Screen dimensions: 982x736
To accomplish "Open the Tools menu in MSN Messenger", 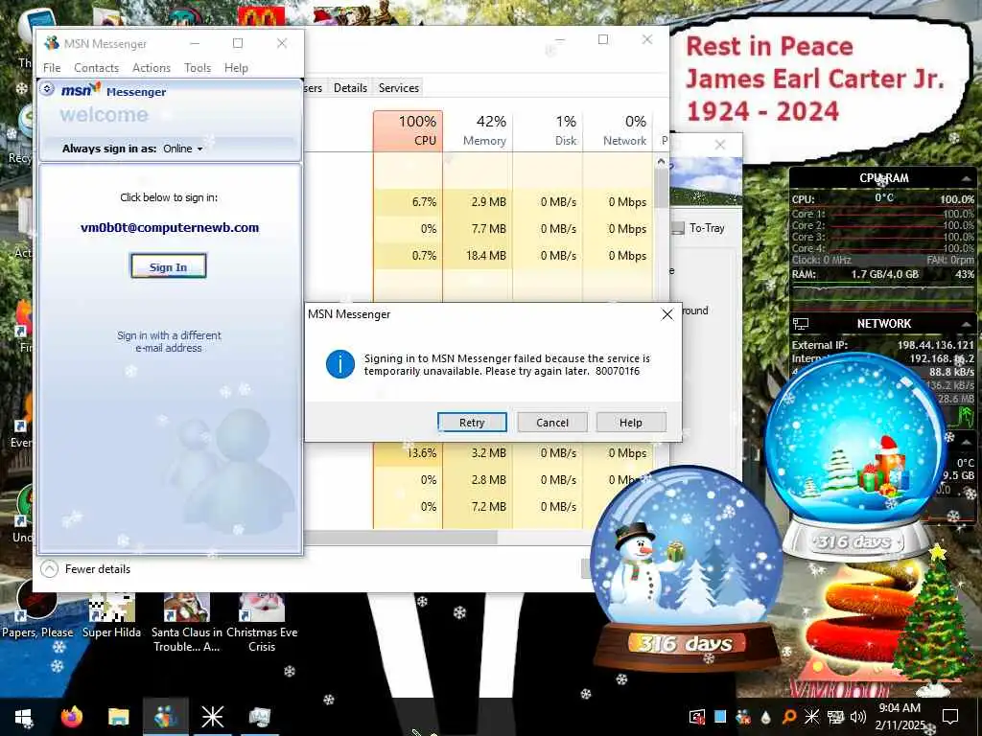I will [x=198, y=68].
